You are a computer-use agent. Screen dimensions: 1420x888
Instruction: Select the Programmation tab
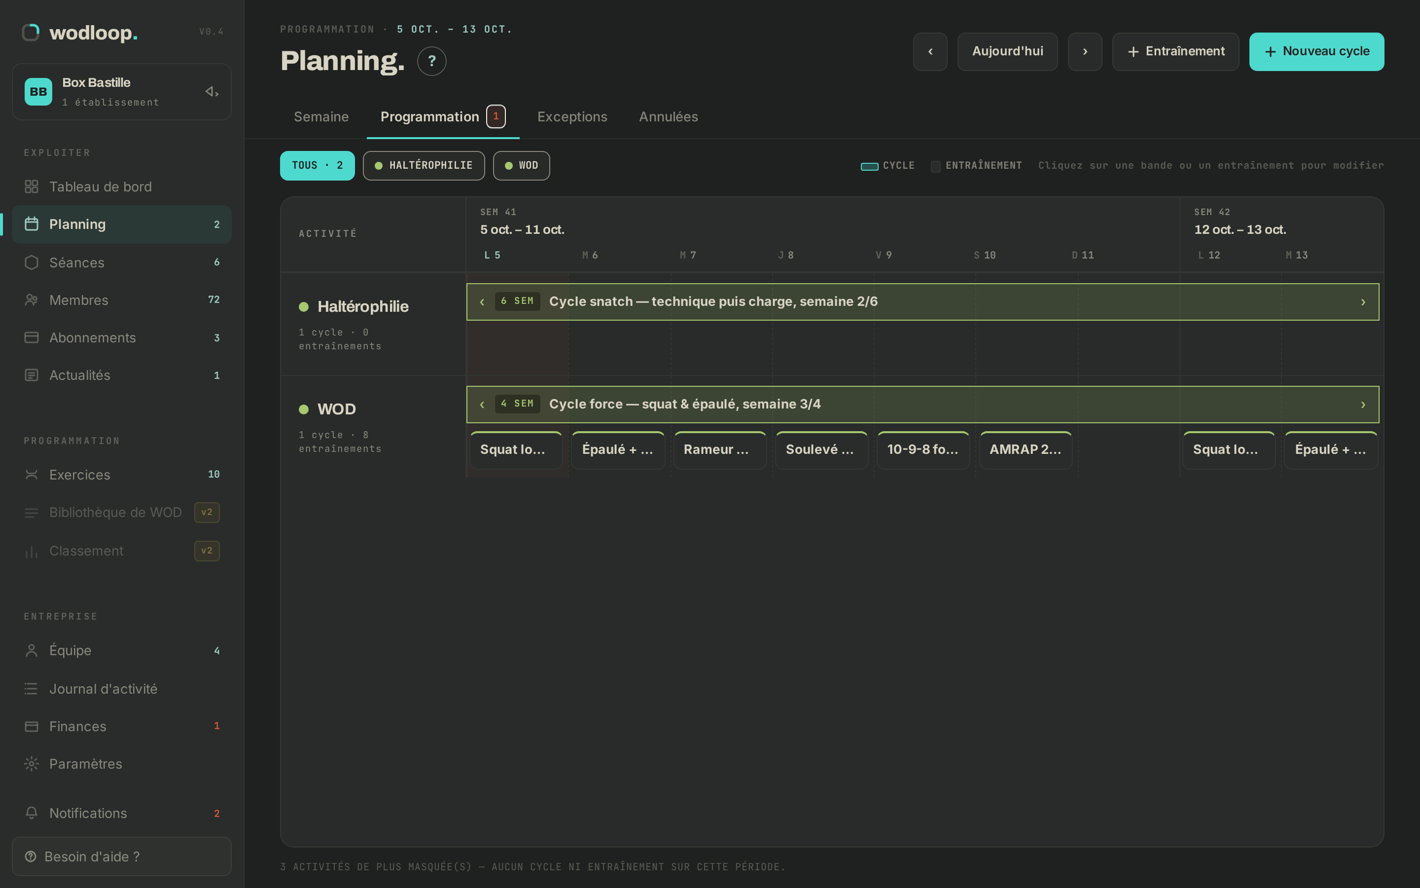point(443,117)
